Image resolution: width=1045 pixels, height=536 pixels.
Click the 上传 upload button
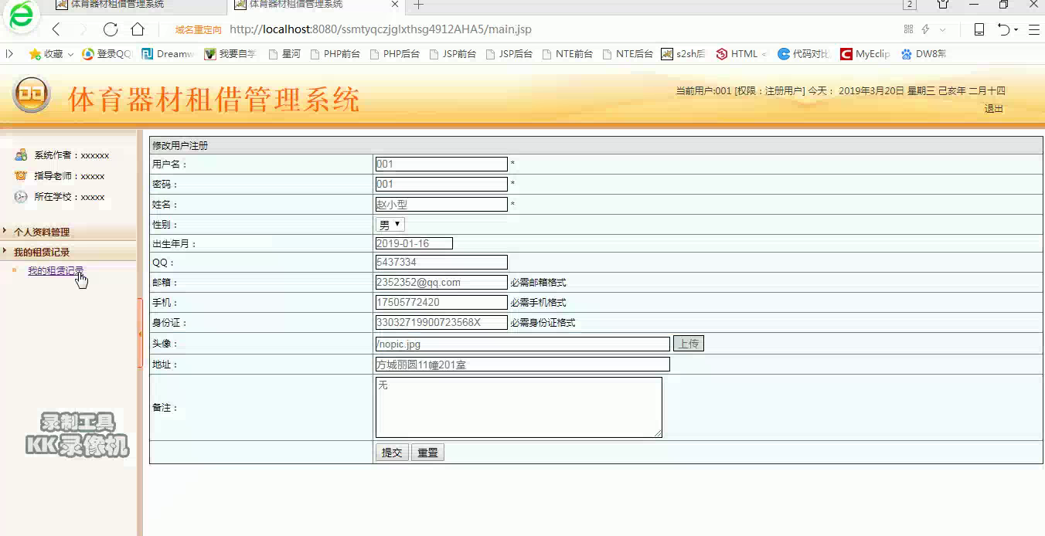coord(689,344)
